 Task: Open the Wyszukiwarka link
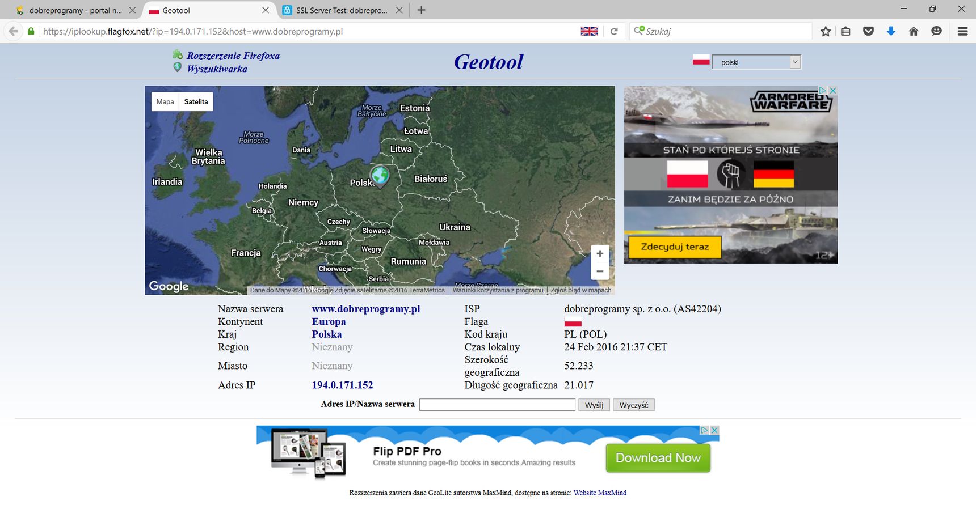(217, 69)
